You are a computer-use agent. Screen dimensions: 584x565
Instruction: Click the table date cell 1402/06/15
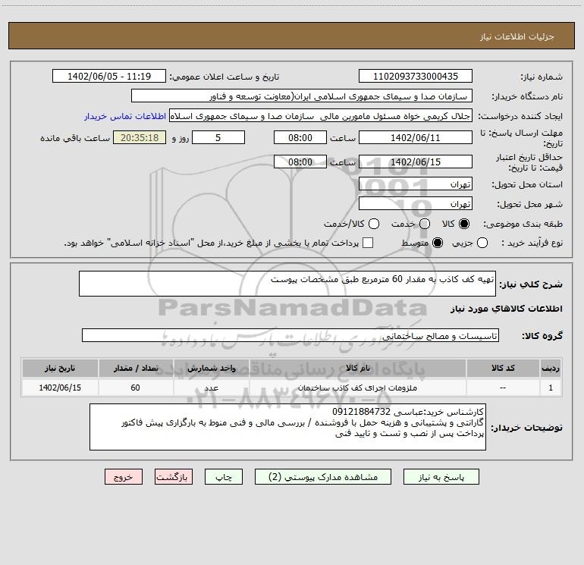[x=60, y=388]
